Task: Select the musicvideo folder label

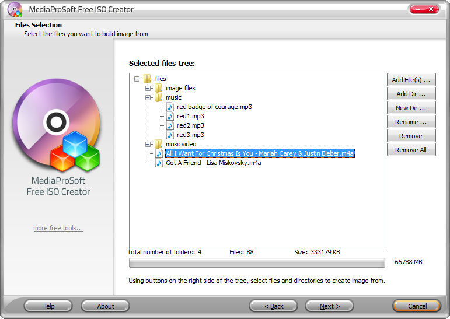Action: pyautogui.click(x=181, y=144)
